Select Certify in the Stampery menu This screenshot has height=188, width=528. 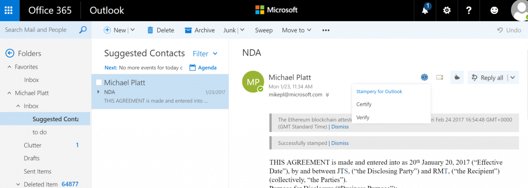[364, 104]
